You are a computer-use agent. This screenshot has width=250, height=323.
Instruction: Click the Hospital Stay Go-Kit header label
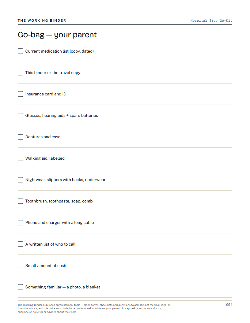[211, 20]
